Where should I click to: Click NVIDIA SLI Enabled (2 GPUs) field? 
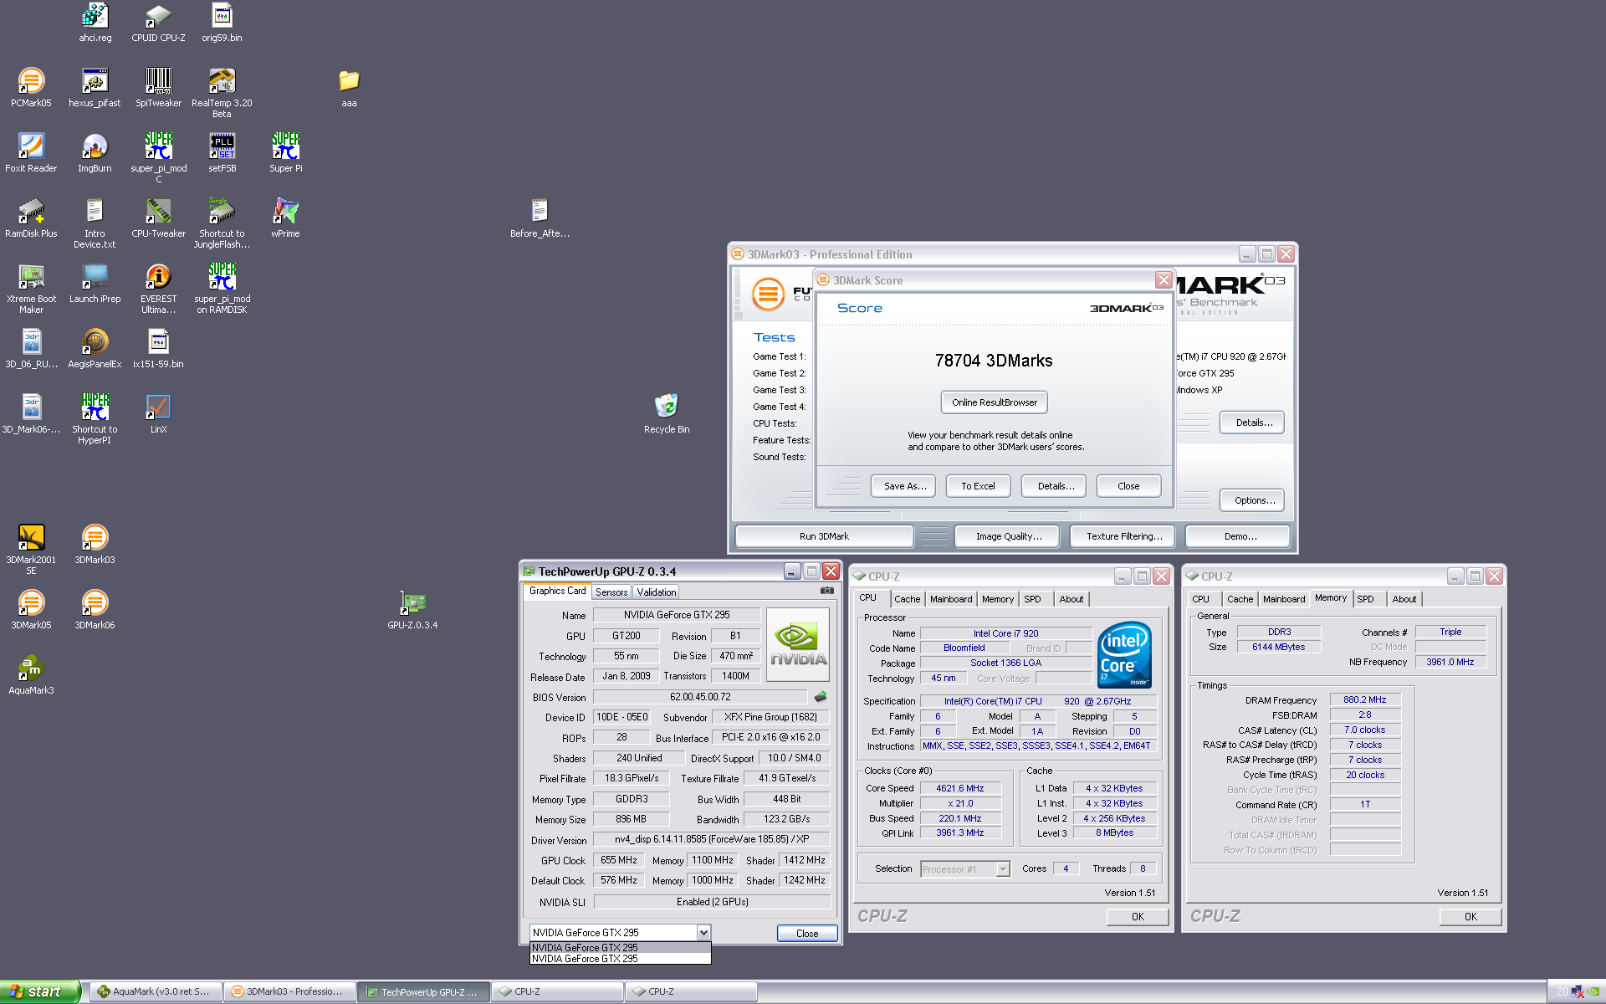pos(712,902)
